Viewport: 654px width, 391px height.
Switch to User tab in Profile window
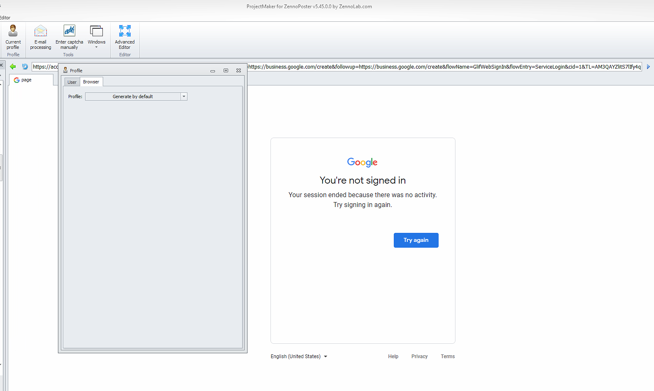coord(72,82)
